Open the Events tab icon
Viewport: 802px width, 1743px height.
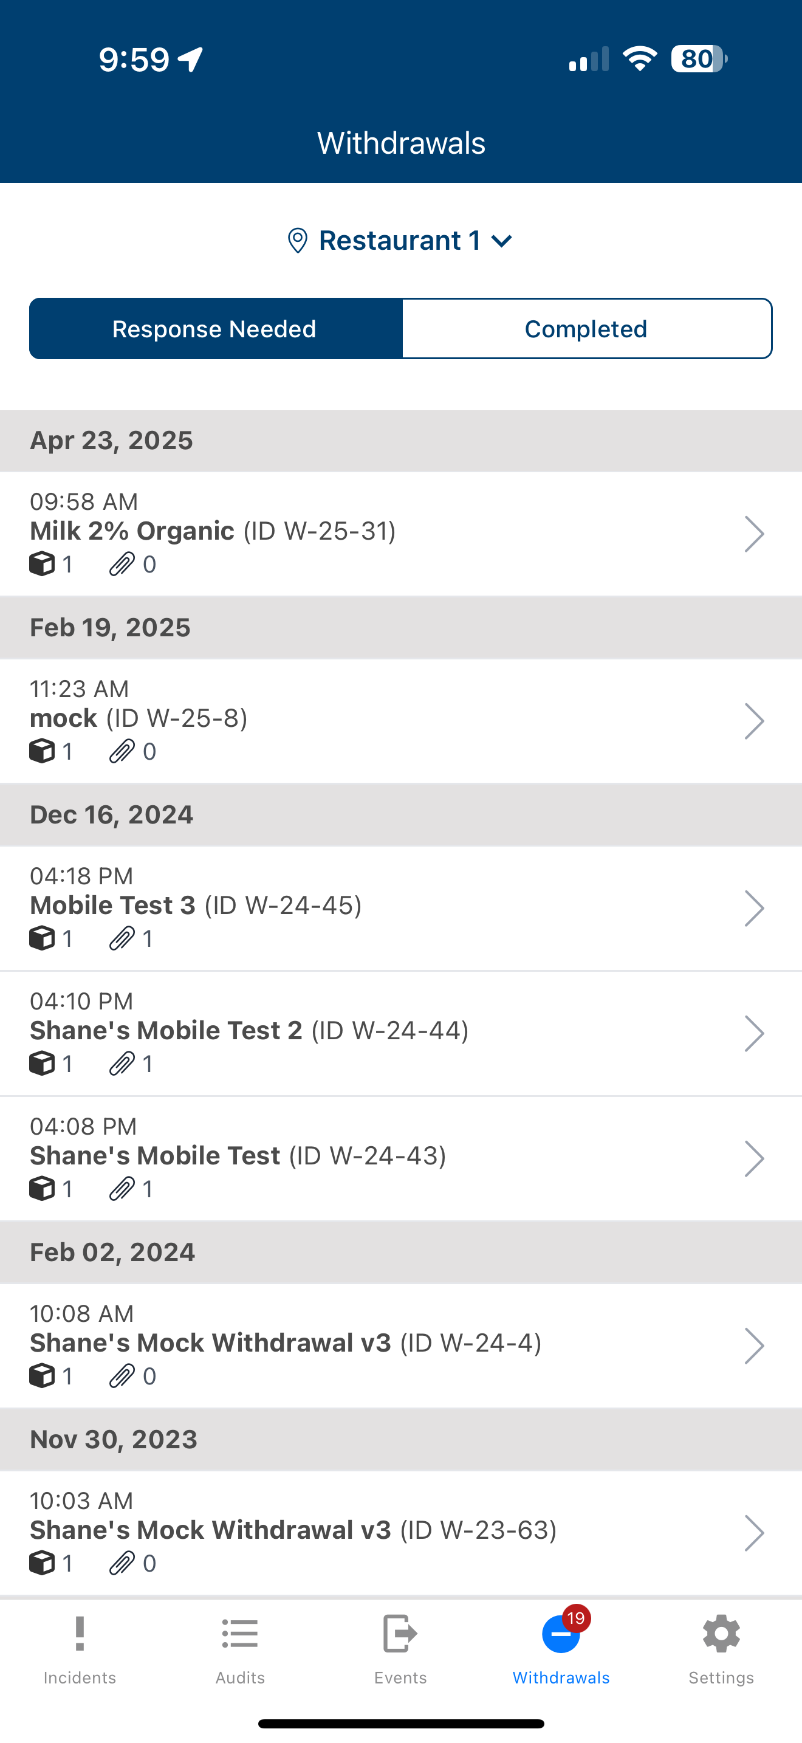pyautogui.click(x=400, y=1634)
